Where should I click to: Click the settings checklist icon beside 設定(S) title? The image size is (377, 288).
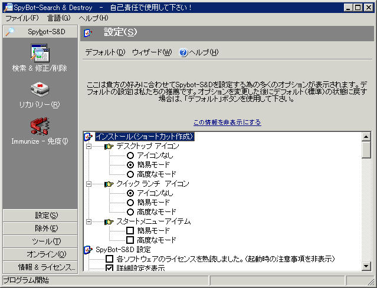(x=88, y=32)
